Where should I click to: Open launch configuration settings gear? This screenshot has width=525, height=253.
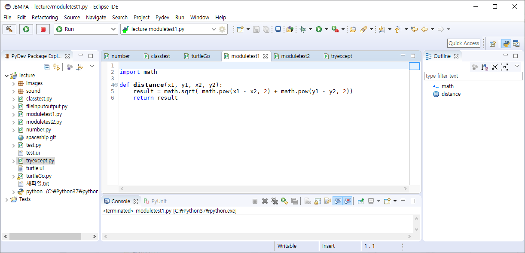click(222, 29)
